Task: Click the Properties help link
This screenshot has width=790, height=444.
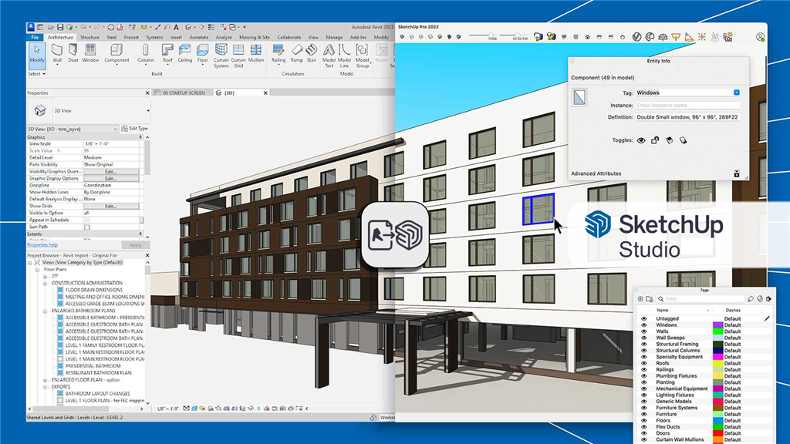Action: point(42,245)
